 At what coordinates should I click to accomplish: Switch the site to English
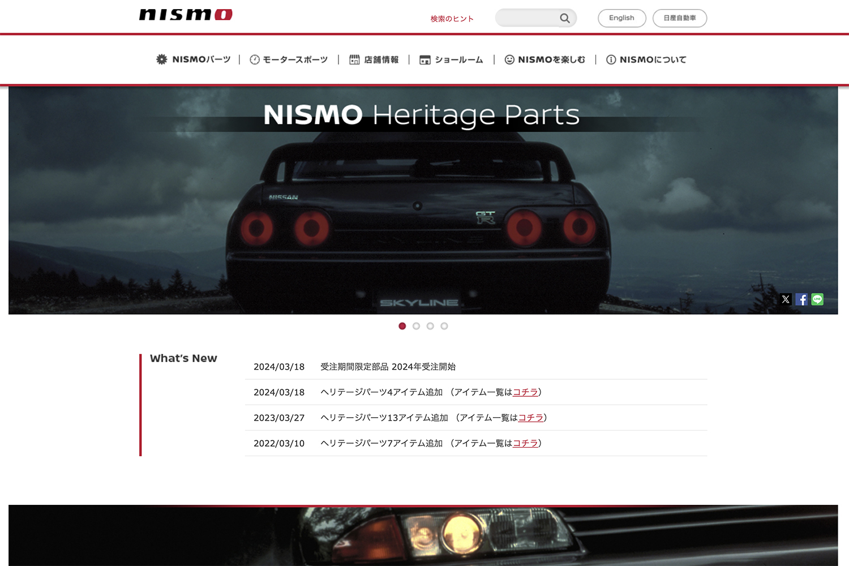(621, 18)
